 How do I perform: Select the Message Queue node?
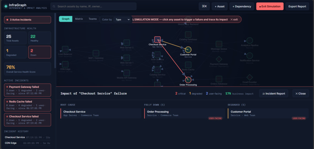(x=219, y=44)
